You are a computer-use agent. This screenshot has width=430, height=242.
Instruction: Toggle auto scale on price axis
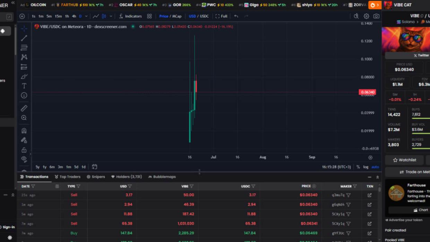click(x=375, y=167)
